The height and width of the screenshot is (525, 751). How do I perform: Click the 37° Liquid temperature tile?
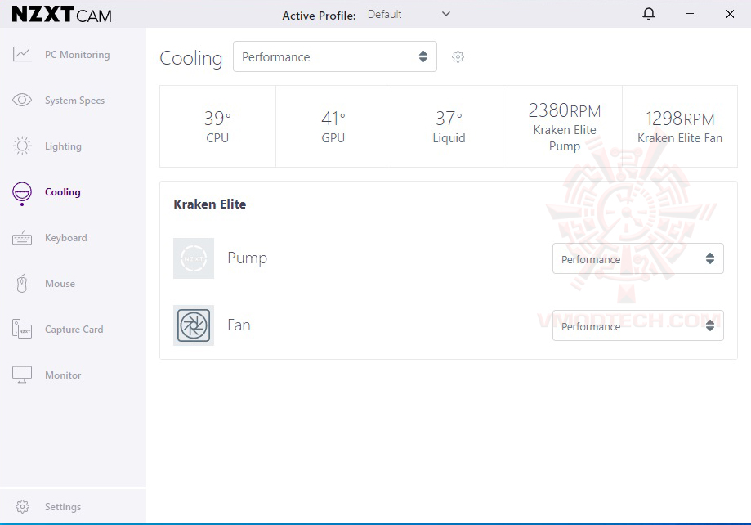click(449, 127)
